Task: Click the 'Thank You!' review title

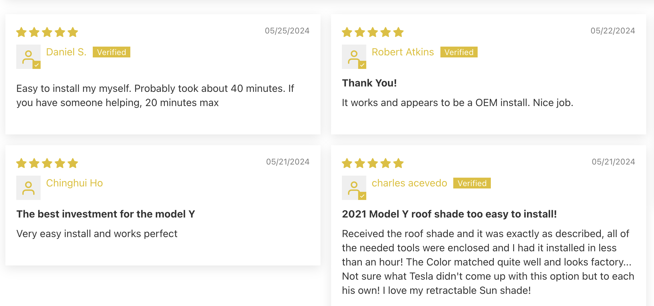Action: coord(369,83)
